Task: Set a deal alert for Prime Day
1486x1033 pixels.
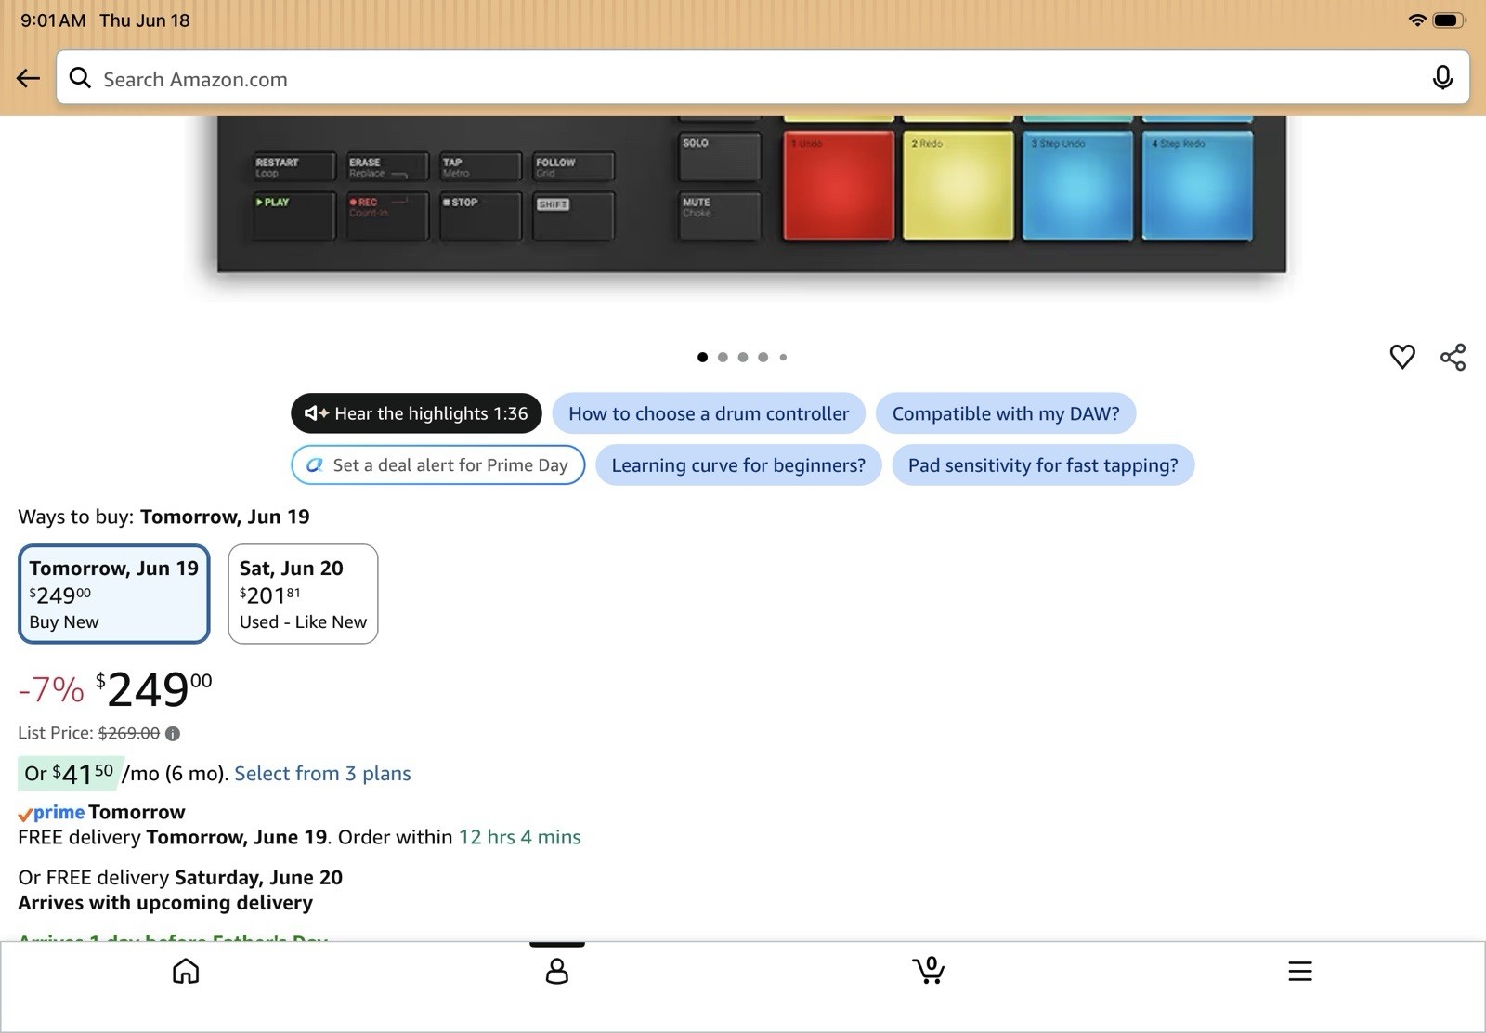Action: 438,465
